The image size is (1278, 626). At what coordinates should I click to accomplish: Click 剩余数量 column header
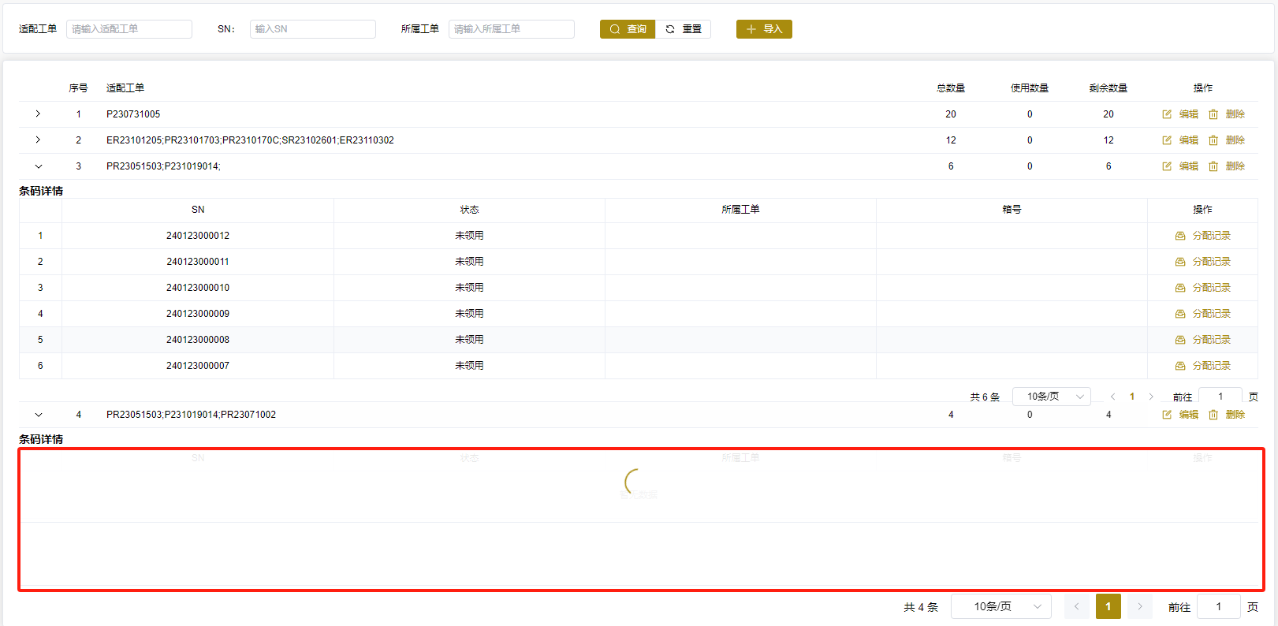1108,88
